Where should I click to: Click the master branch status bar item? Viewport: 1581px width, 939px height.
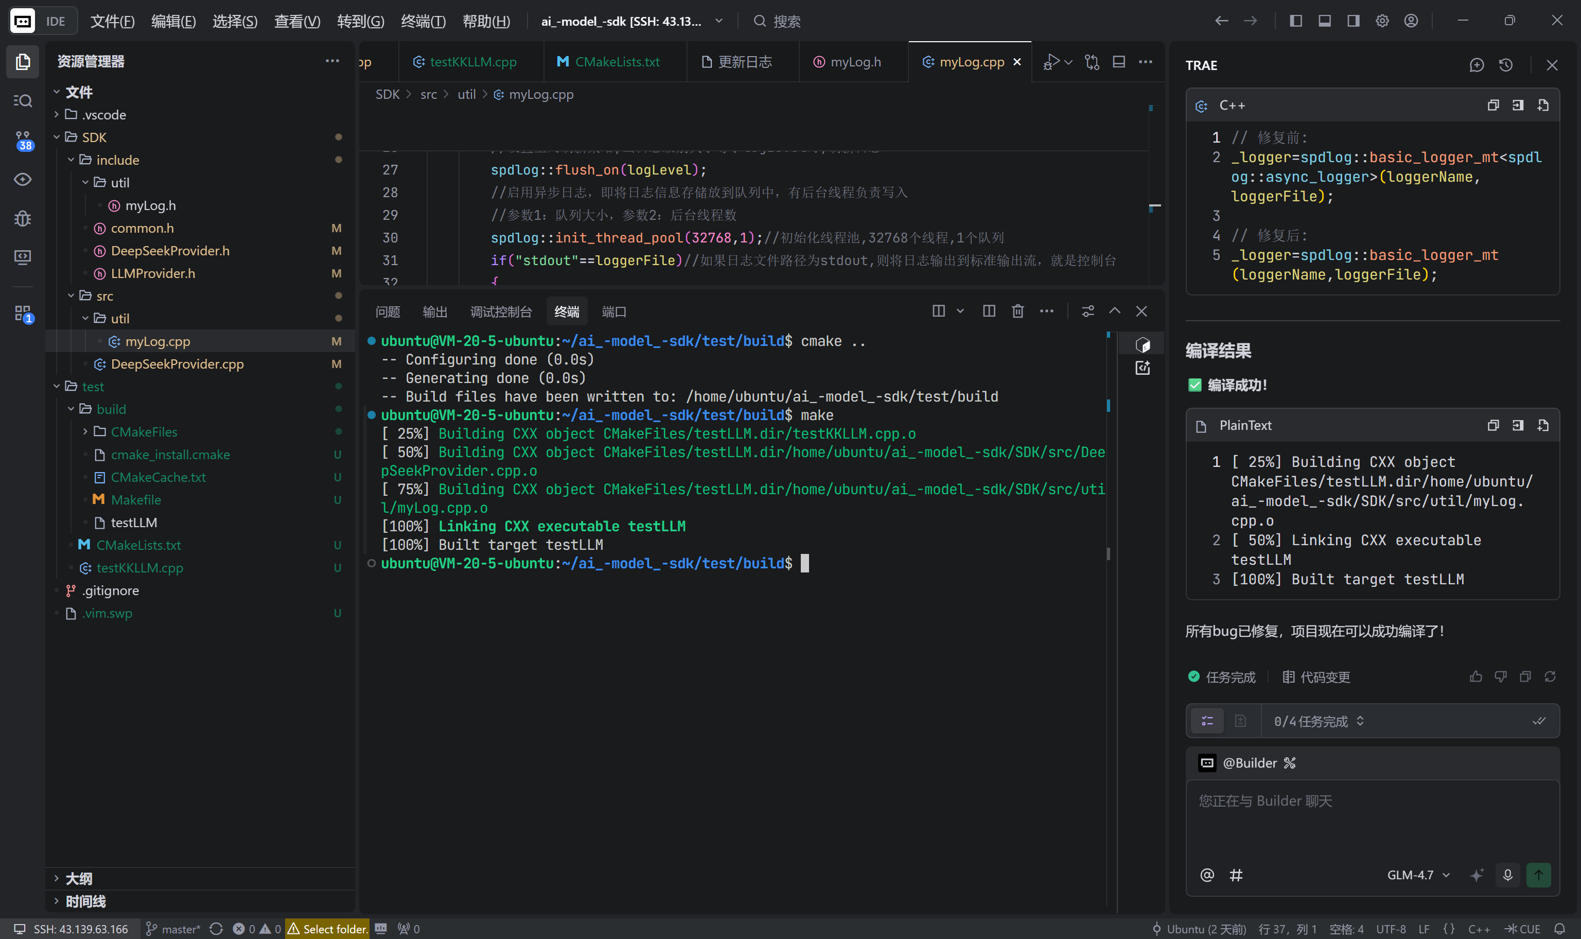tap(172, 928)
